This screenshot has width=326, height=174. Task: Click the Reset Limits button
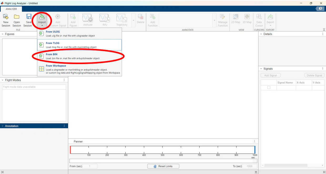(163, 166)
